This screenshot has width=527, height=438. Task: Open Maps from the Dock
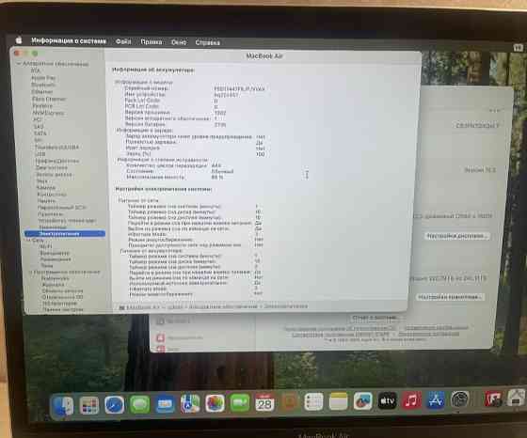tap(190, 403)
